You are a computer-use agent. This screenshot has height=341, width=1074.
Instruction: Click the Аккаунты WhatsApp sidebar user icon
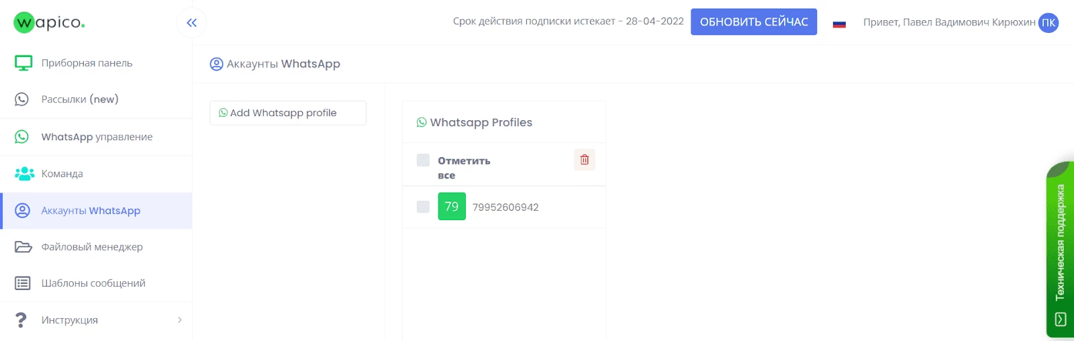pos(22,211)
